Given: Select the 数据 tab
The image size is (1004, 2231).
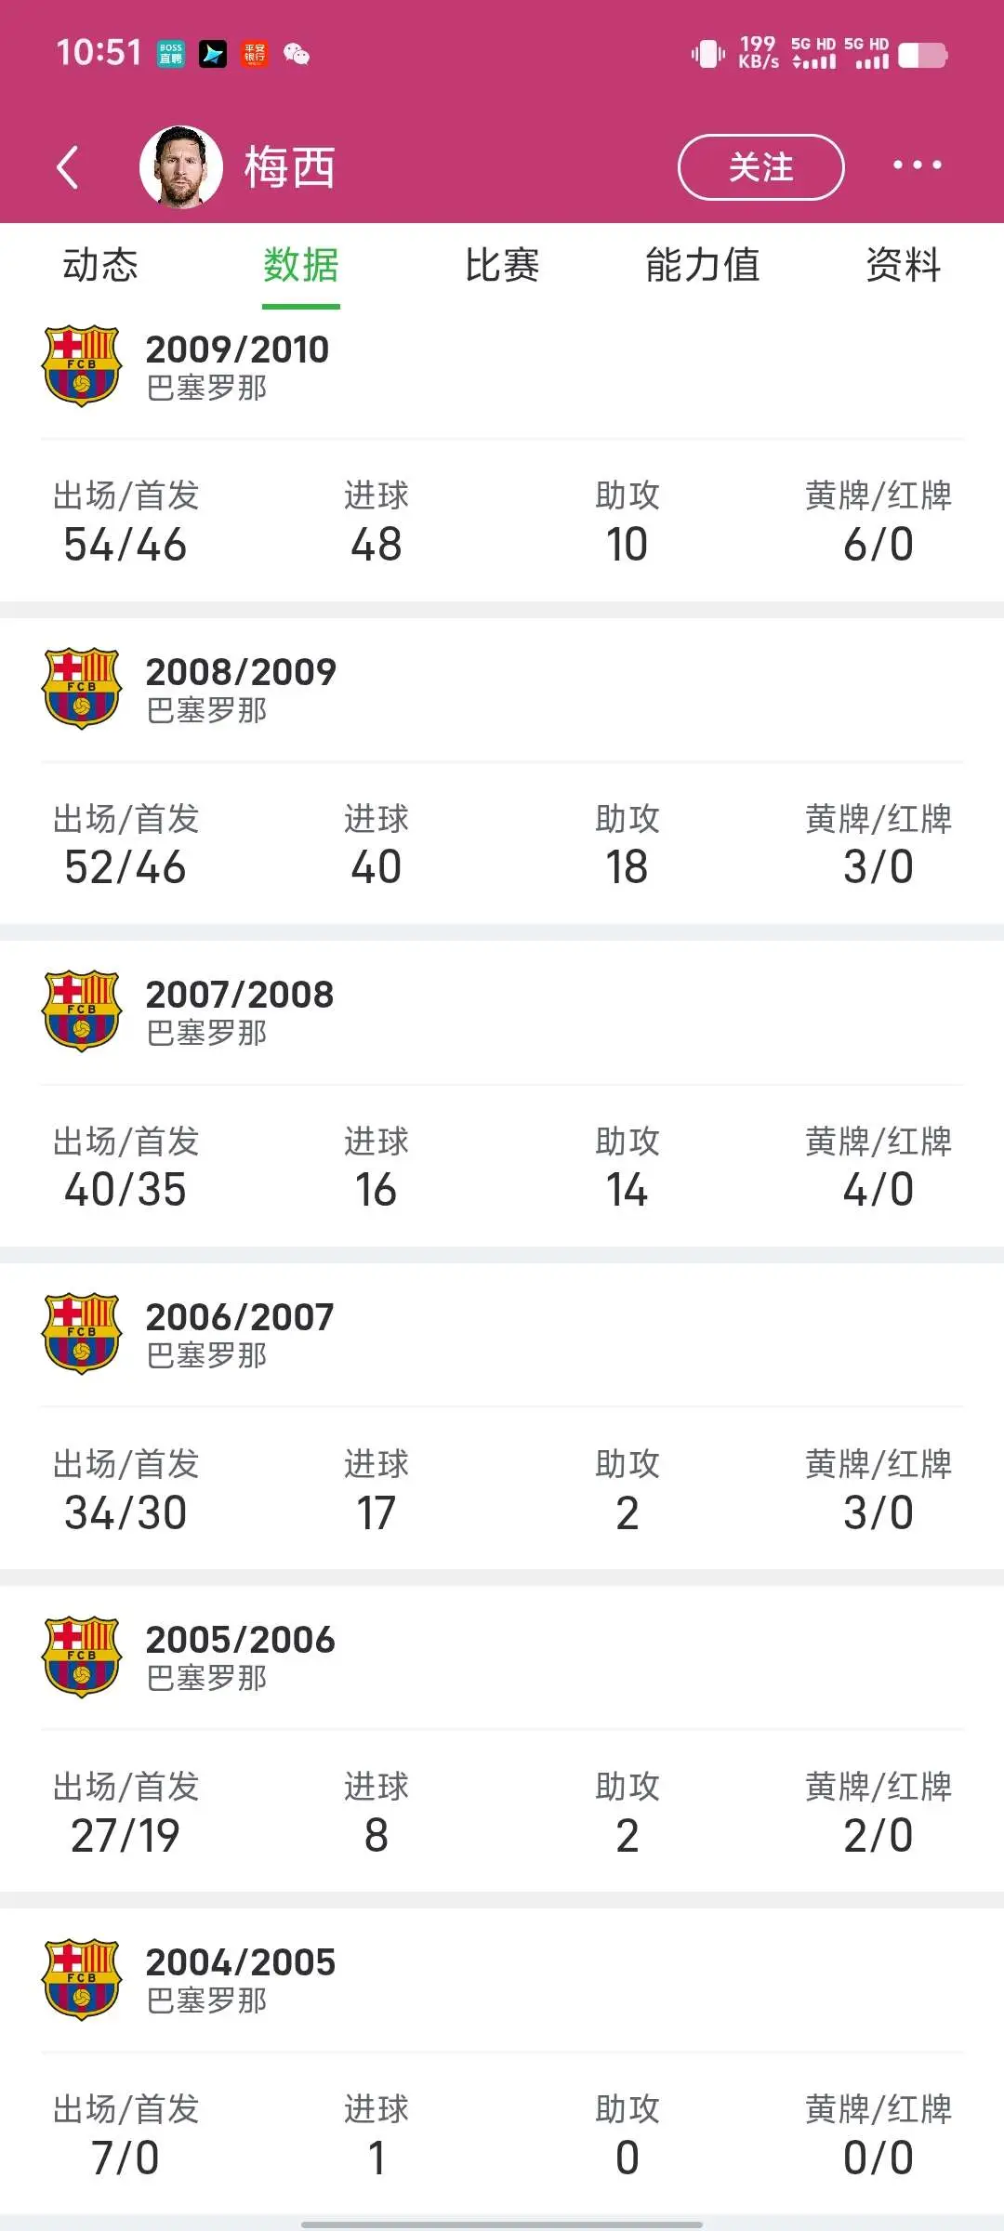Looking at the screenshot, I should (301, 266).
